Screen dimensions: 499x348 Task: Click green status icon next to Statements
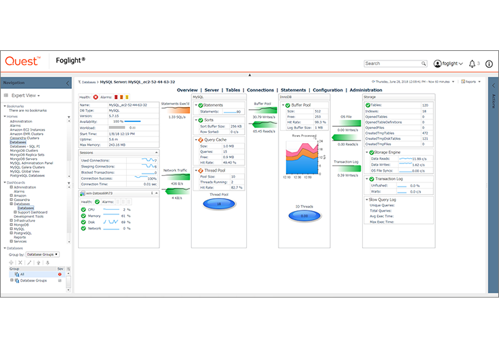pos(201,105)
